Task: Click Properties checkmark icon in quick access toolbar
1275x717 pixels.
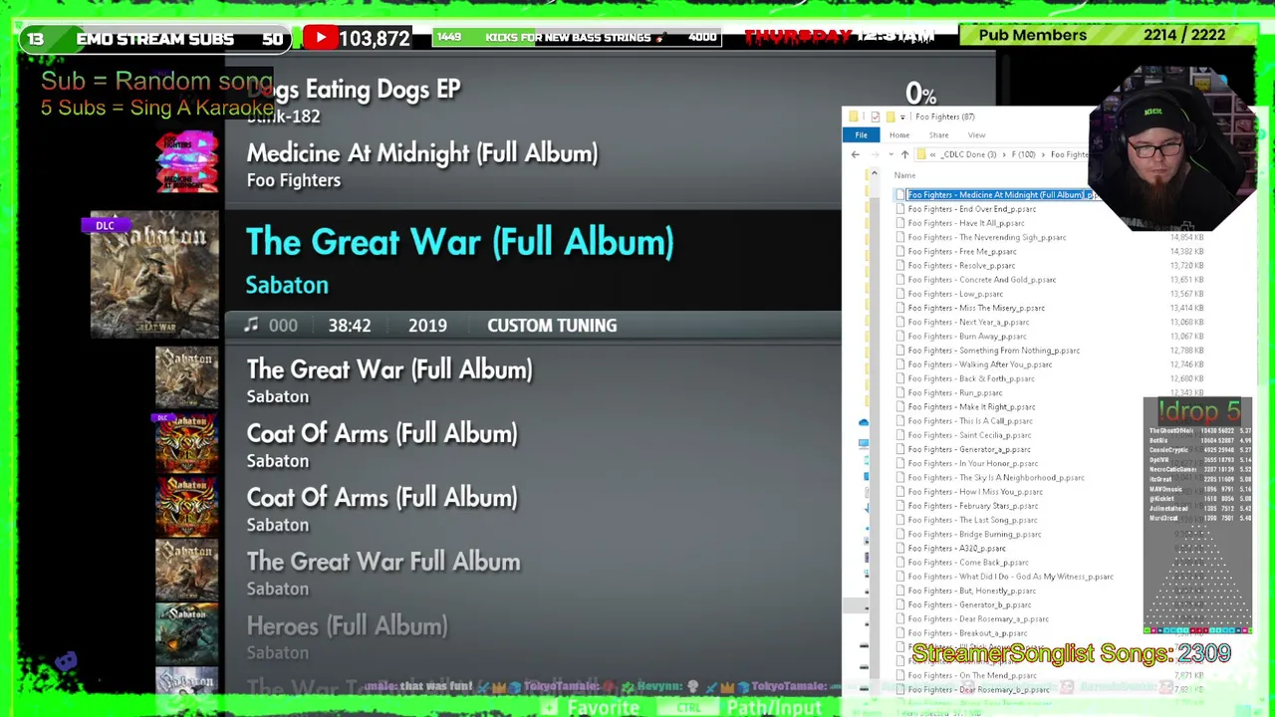Action: point(875,117)
